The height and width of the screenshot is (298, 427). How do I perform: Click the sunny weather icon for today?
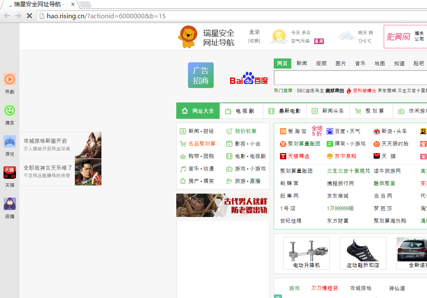click(x=279, y=37)
